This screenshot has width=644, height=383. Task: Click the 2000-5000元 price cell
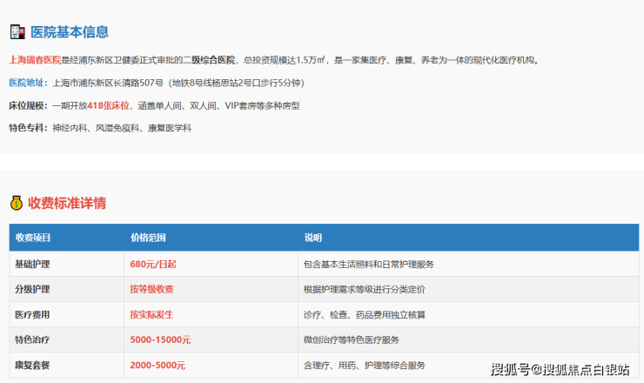coord(158,365)
